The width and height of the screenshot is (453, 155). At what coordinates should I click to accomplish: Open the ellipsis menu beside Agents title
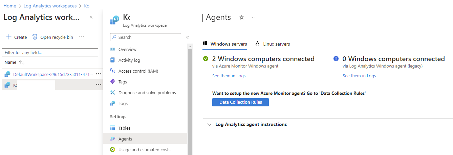coord(253,18)
